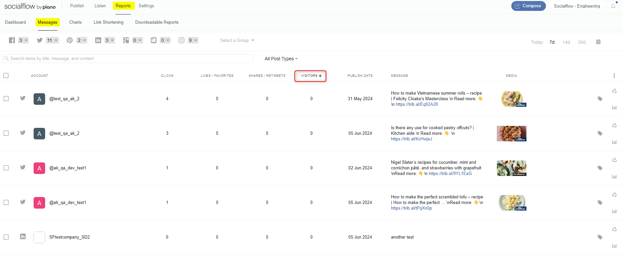Click tag icon for scrambled tofu post
Screen dimensions: 623x259
(x=600, y=203)
